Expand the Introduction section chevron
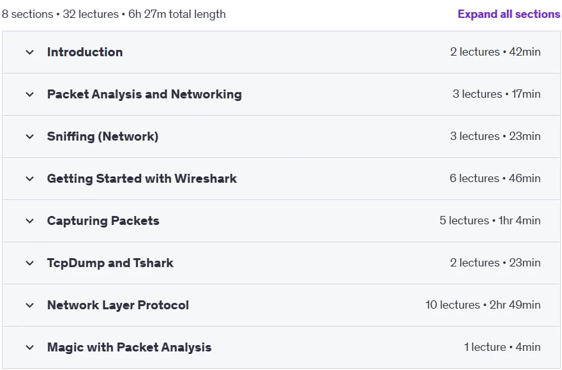The image size is (562, 370). (30, 52)
